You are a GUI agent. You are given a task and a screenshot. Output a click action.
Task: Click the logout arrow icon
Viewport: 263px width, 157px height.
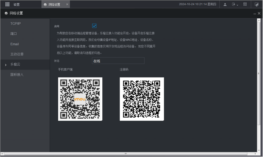click(234, 4)
